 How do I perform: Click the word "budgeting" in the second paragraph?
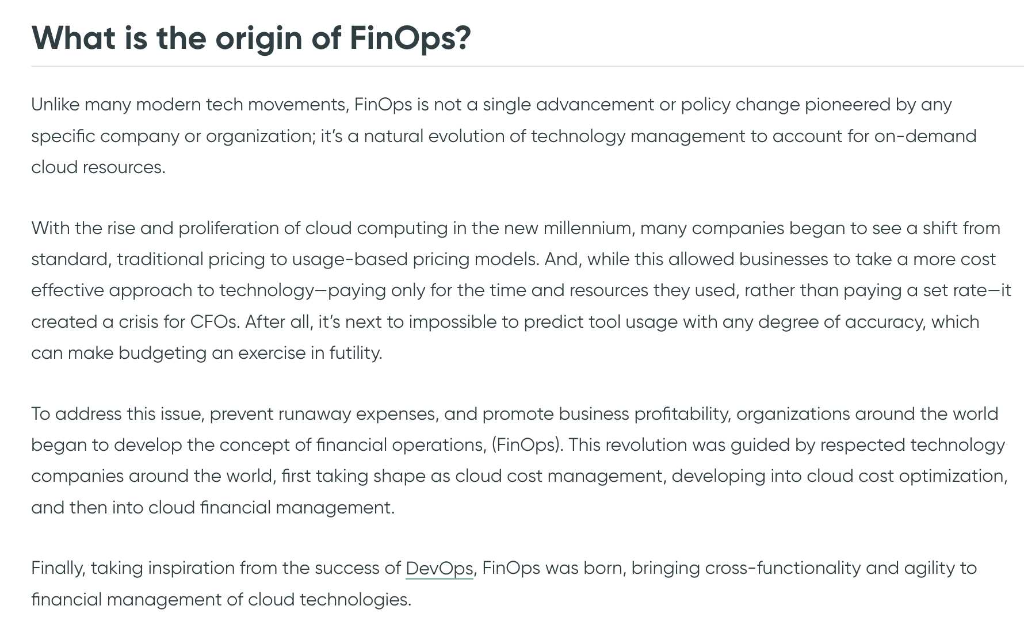[x=162, y=353]
